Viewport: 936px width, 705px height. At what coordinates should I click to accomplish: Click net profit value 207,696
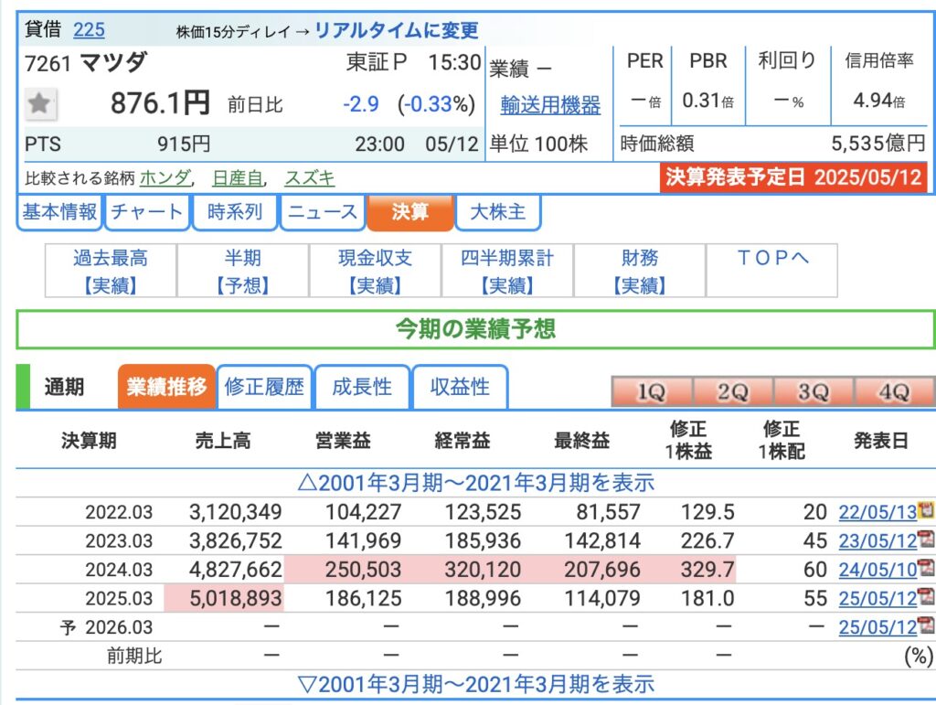click(602, 570)
